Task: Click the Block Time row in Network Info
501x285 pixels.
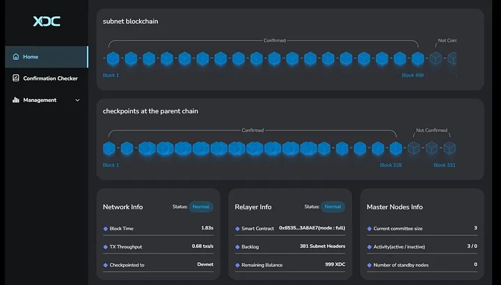Action: pyautogui.click(x=158, y=228)
